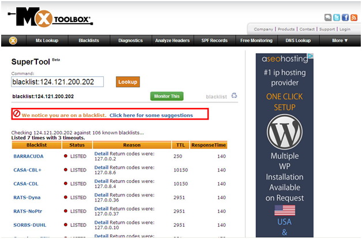
Task: Open SPF Records in the navbar
Action: (214, 40)
